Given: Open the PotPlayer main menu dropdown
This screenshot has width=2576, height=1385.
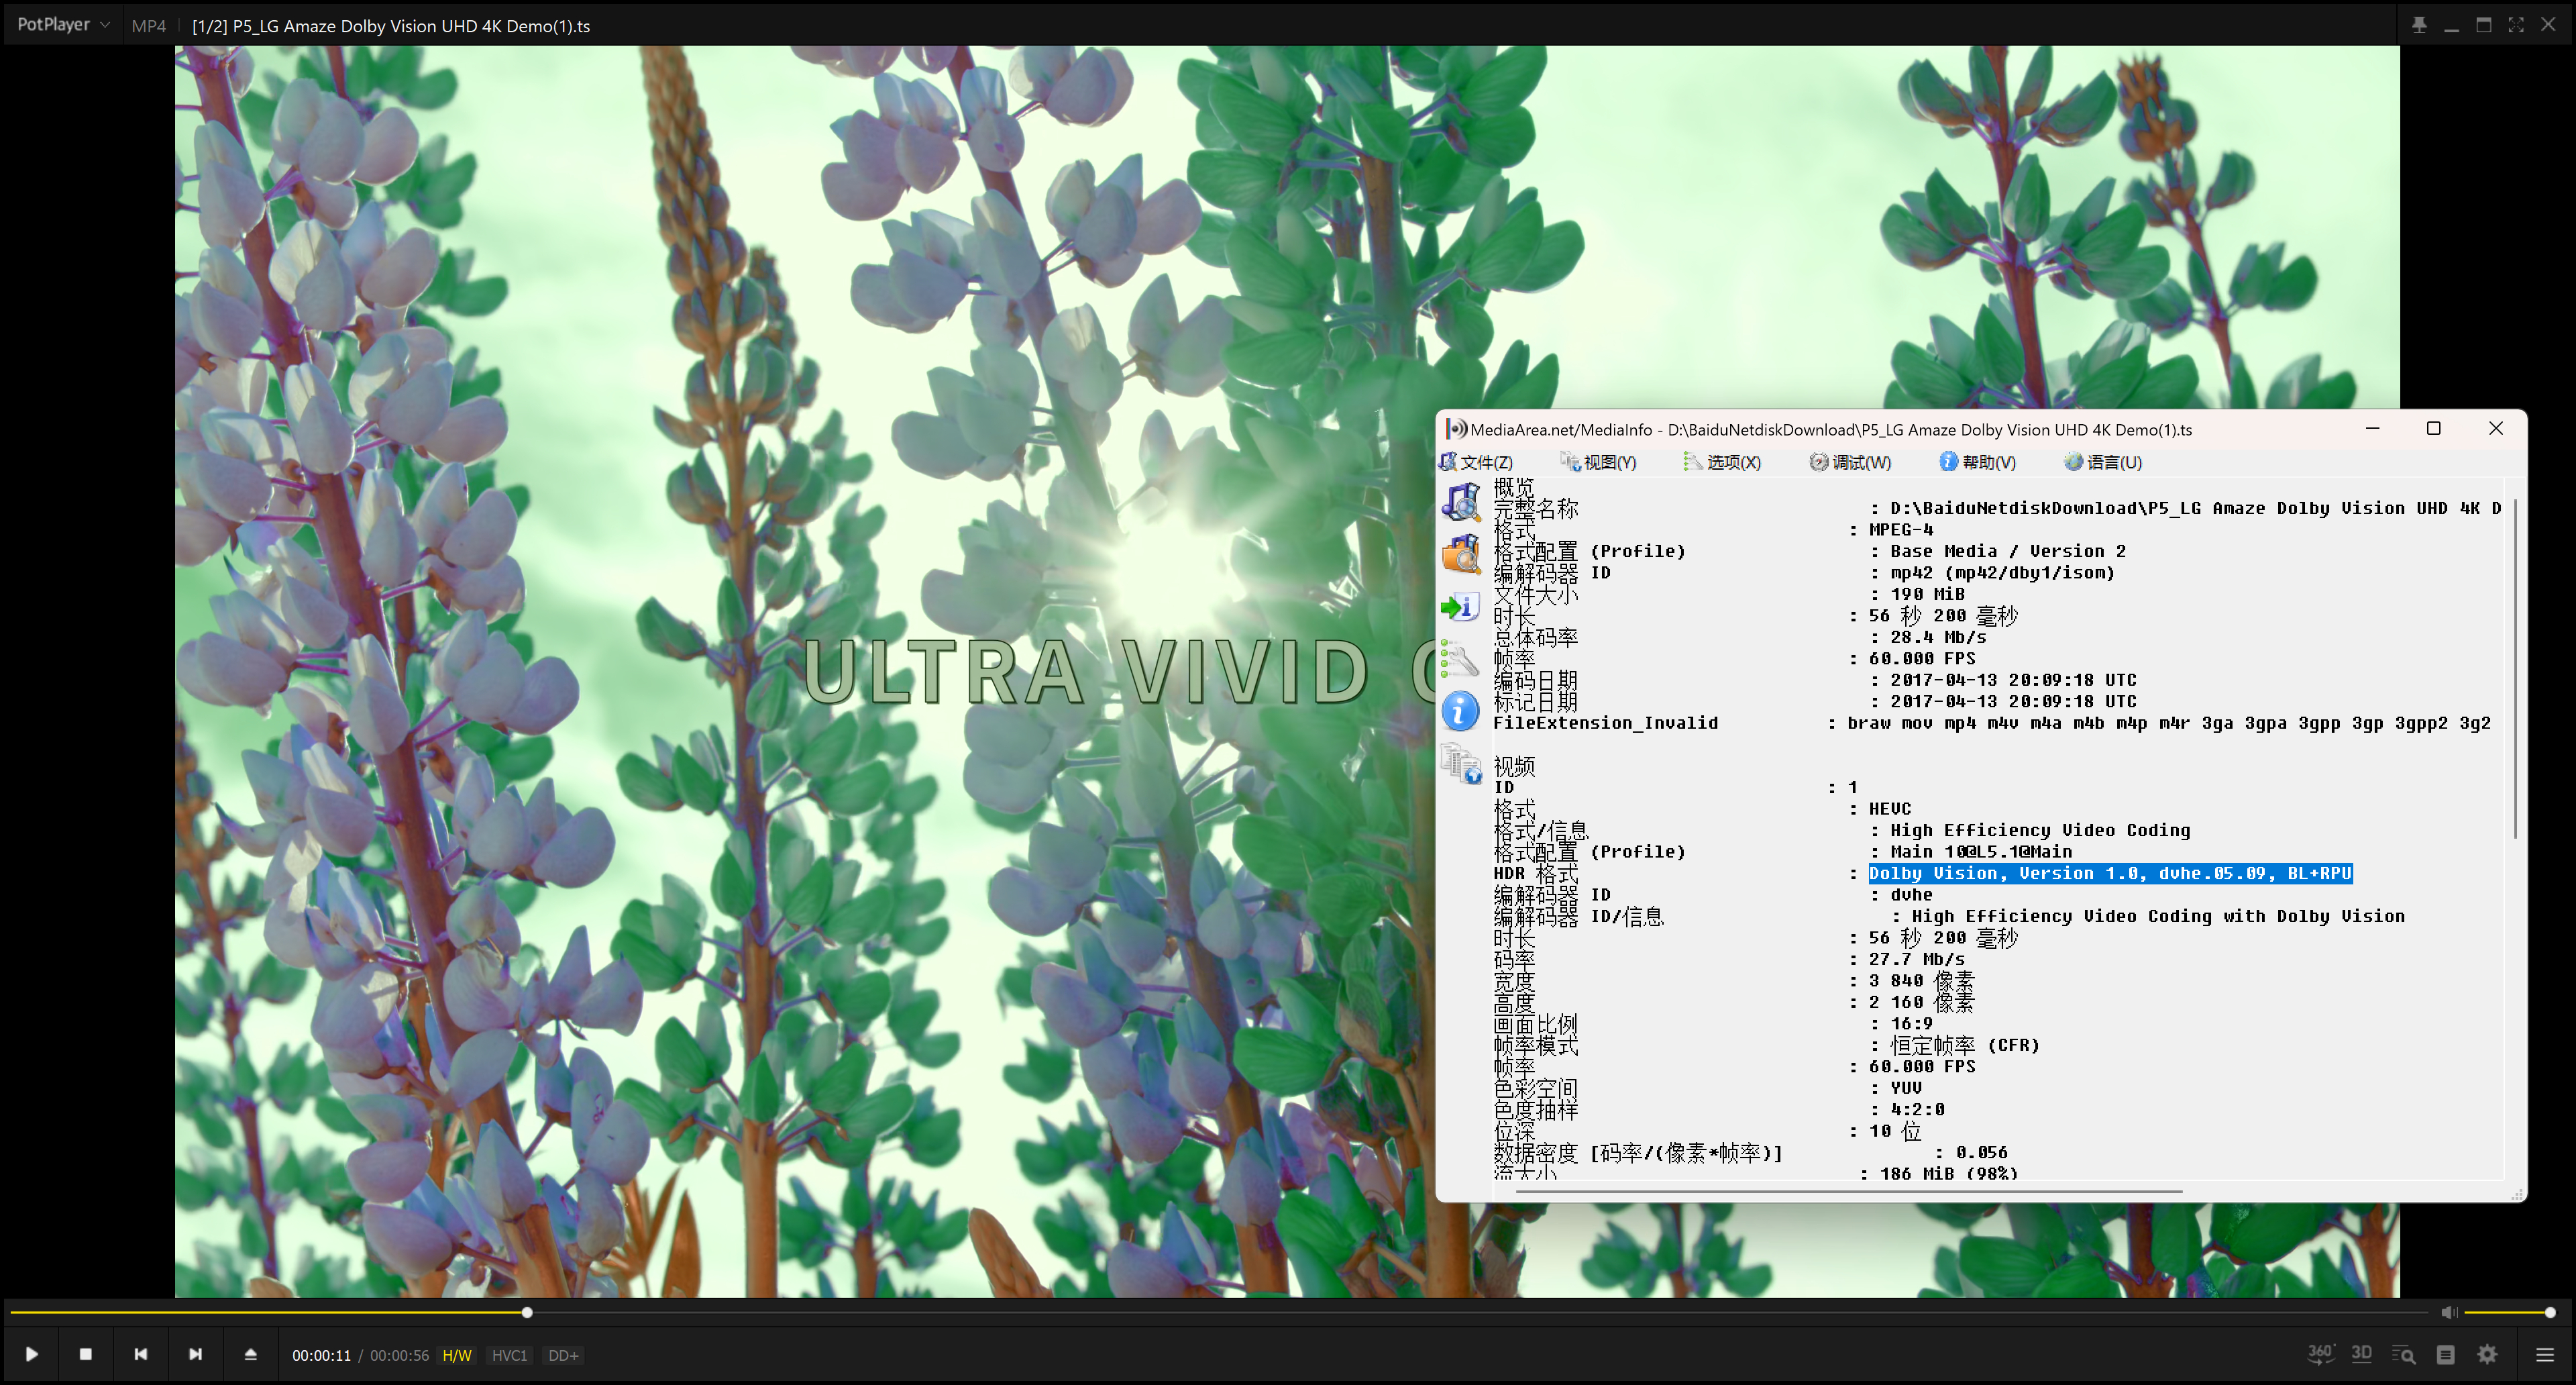Looking at the screenshot, I should click(x=63, y=24).
